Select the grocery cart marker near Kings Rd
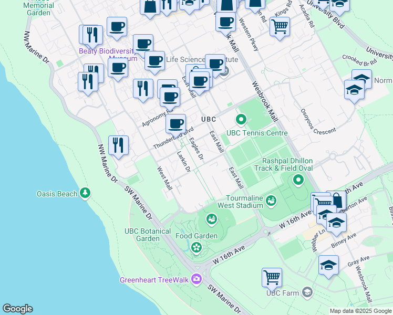The width and height of the screenshot is (393, 315). (280, 27)
